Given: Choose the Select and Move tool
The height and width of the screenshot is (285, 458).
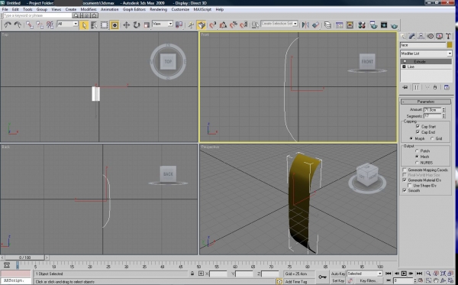Looking at the screenshot, I should pos(126,25).
